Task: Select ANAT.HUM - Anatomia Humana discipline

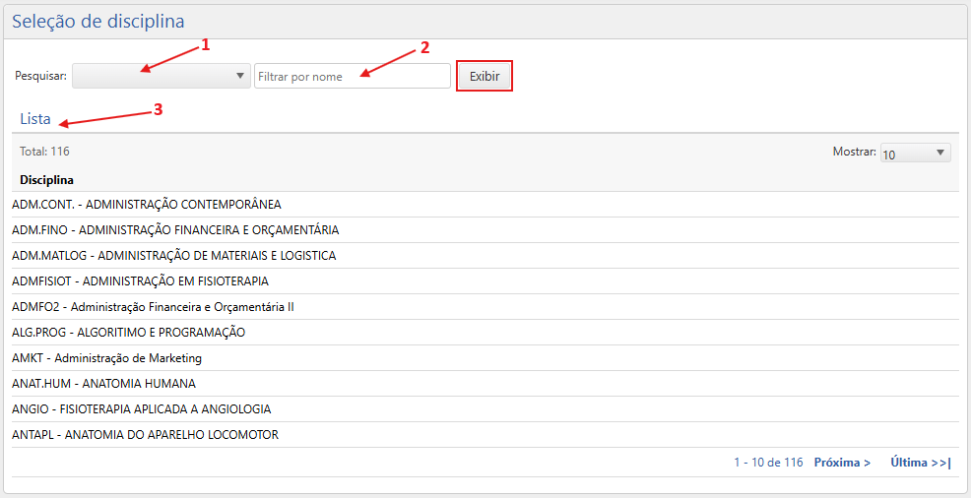Action: point(103,384)
